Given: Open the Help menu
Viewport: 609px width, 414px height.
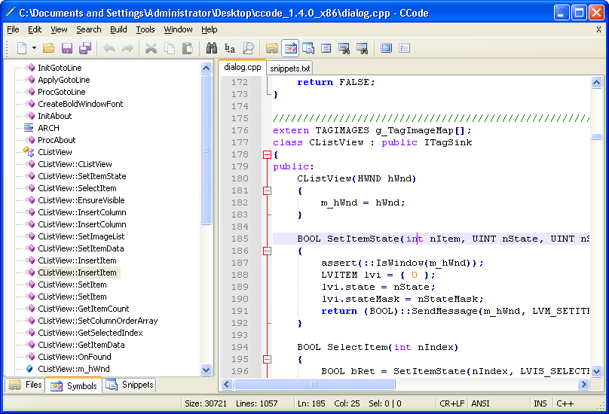Looking at the screenshot, I should coord(210,29).
